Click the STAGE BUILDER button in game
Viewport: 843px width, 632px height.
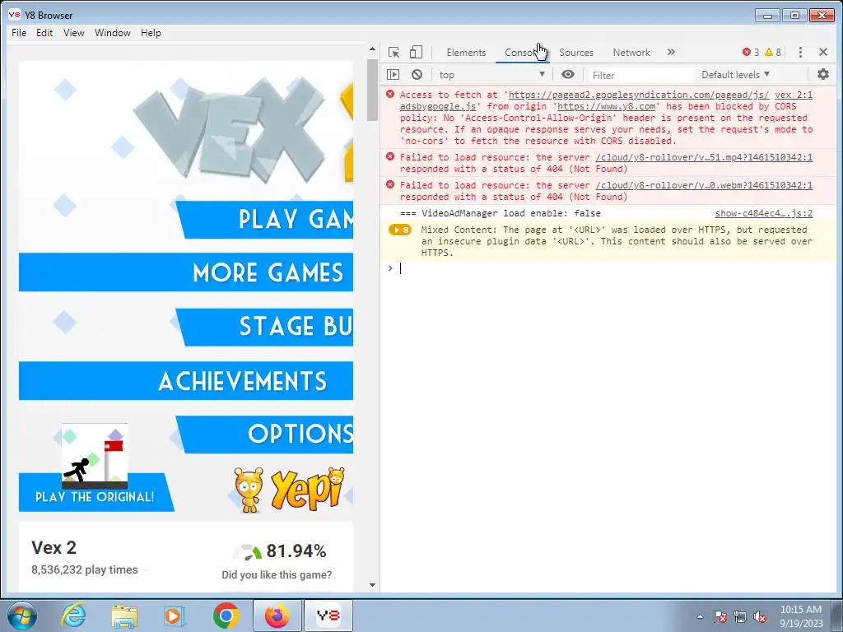tap(265, 327)
